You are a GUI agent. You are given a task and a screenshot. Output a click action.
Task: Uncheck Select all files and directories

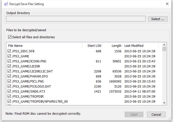10,37
